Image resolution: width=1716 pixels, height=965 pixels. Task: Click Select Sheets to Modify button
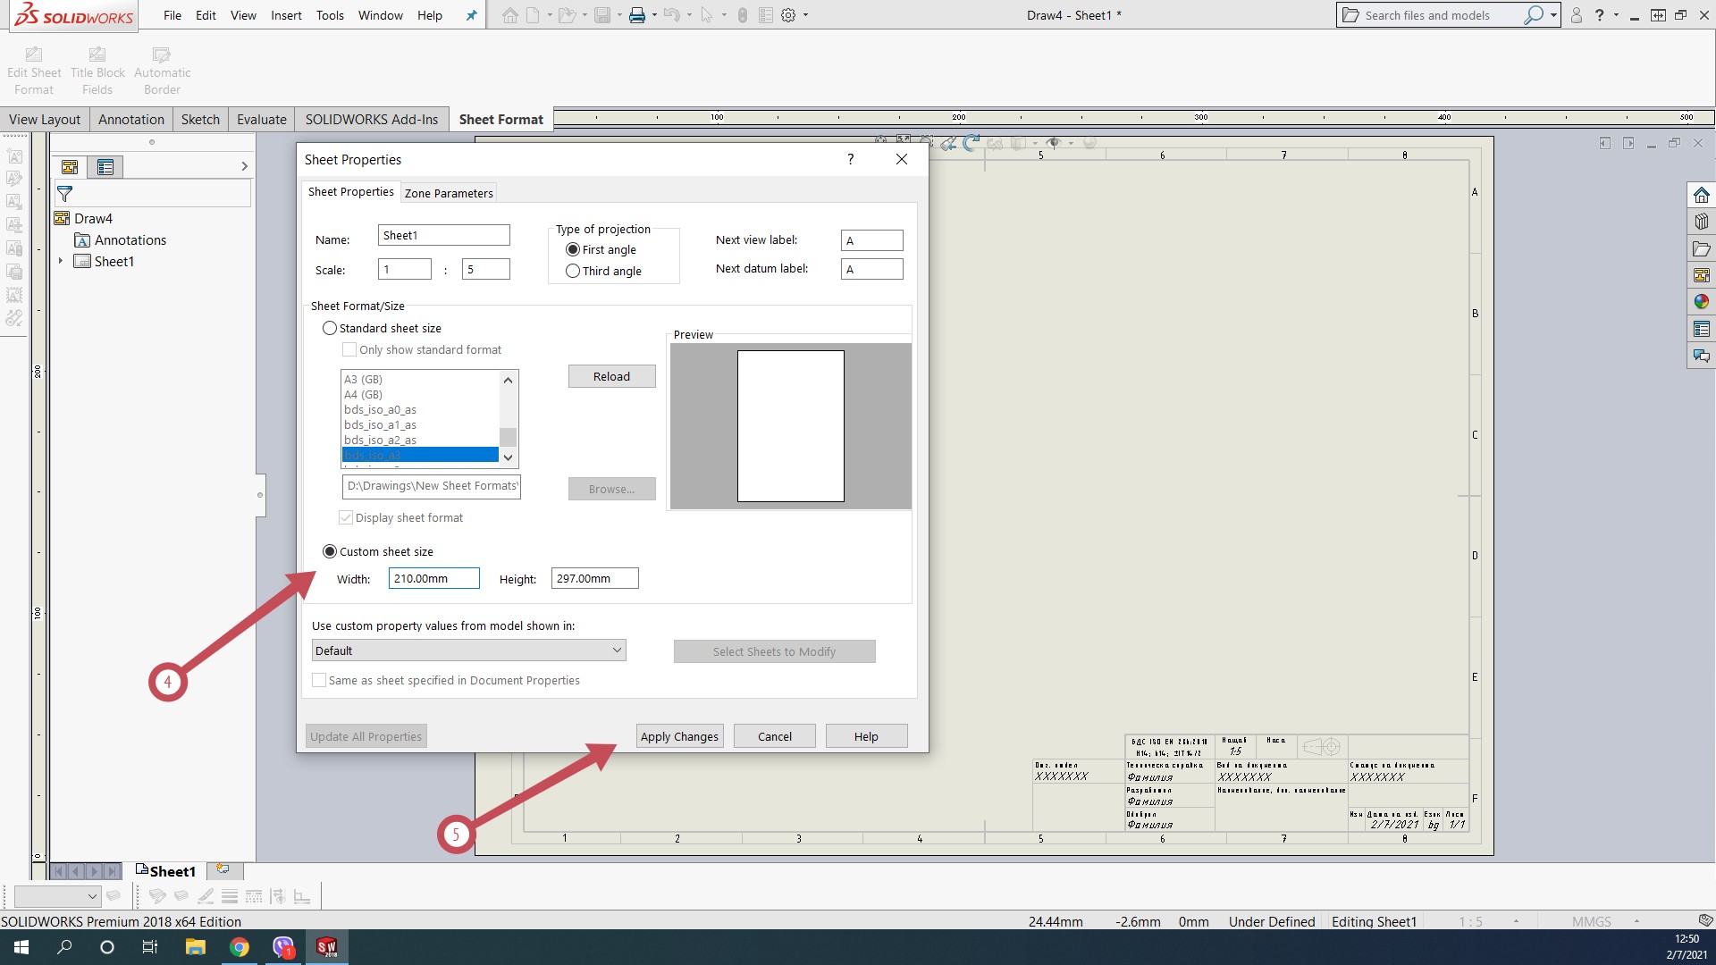pos(774,651)
